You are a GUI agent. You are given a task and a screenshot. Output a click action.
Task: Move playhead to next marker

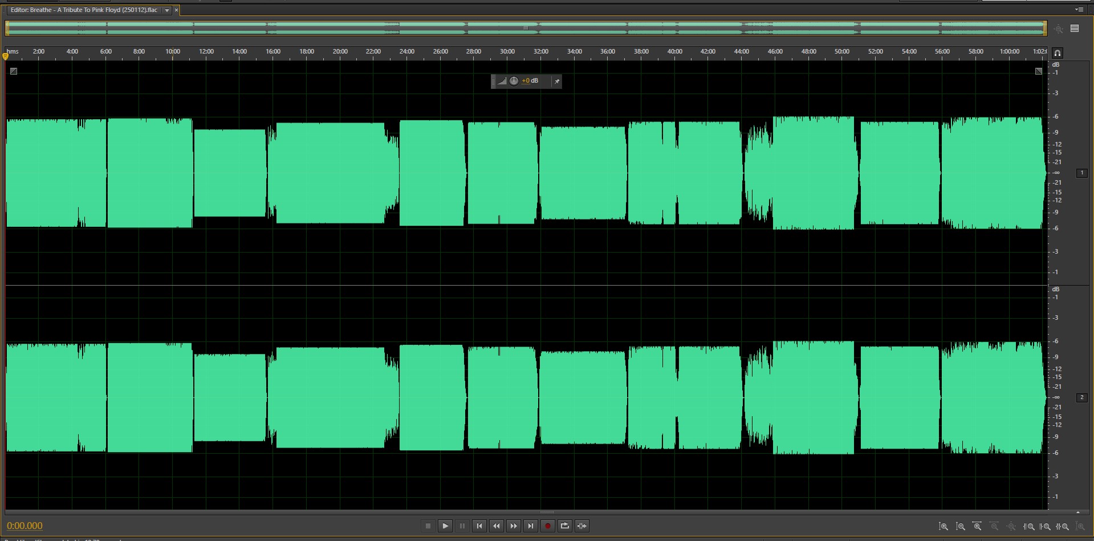(x=531, y=526)
